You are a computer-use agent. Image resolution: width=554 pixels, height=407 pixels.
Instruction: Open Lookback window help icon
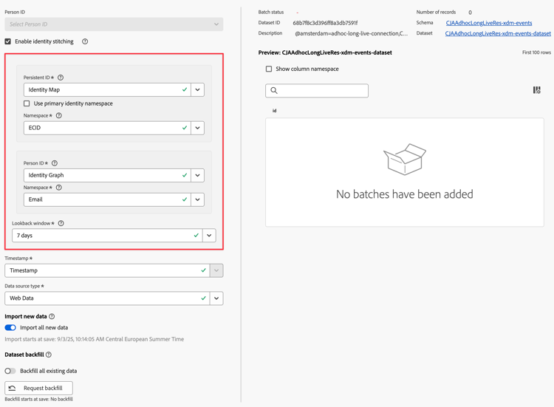61,223
